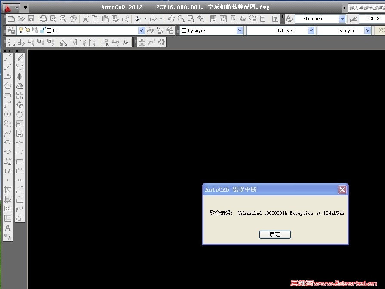Viewport: 385px width, 289px height.
Task: Select the Match Properties brush icon
Action: 115,18
